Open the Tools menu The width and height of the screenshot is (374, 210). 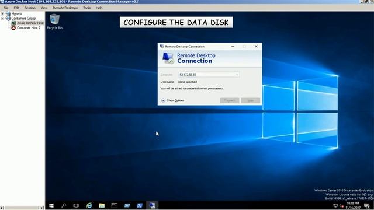tap(87, 8)
